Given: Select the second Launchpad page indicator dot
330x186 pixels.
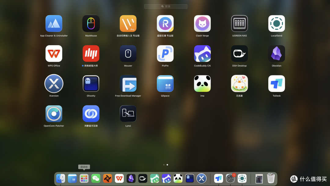Looking at the screenshot, I should click(167, 165).
